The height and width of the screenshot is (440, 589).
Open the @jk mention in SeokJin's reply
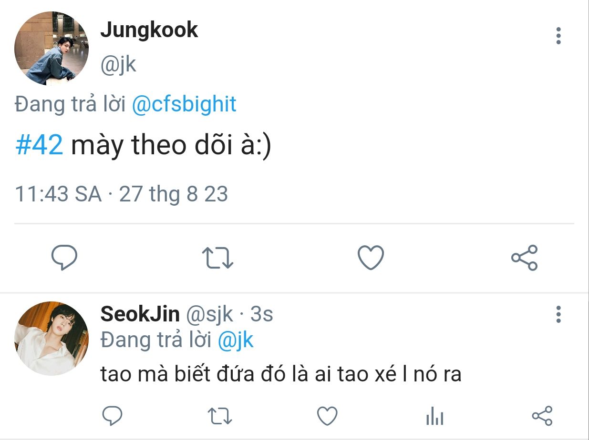(236, 340)
